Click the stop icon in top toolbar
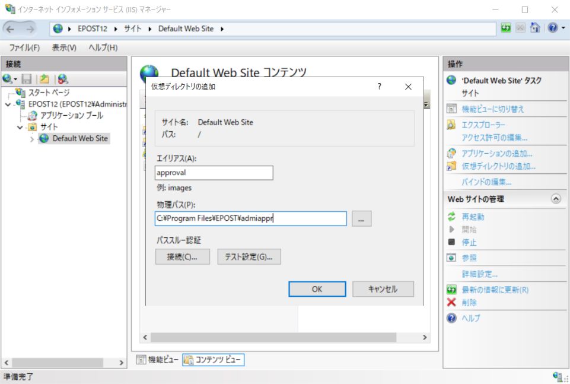 pyautogui.click(x=521, y=28)
